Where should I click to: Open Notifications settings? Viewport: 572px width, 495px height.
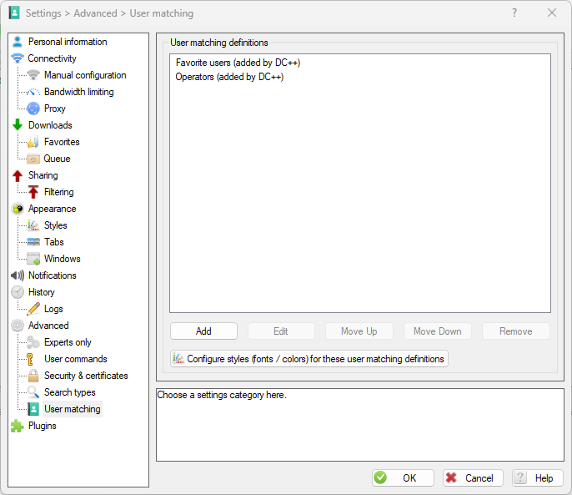point(53,275)
